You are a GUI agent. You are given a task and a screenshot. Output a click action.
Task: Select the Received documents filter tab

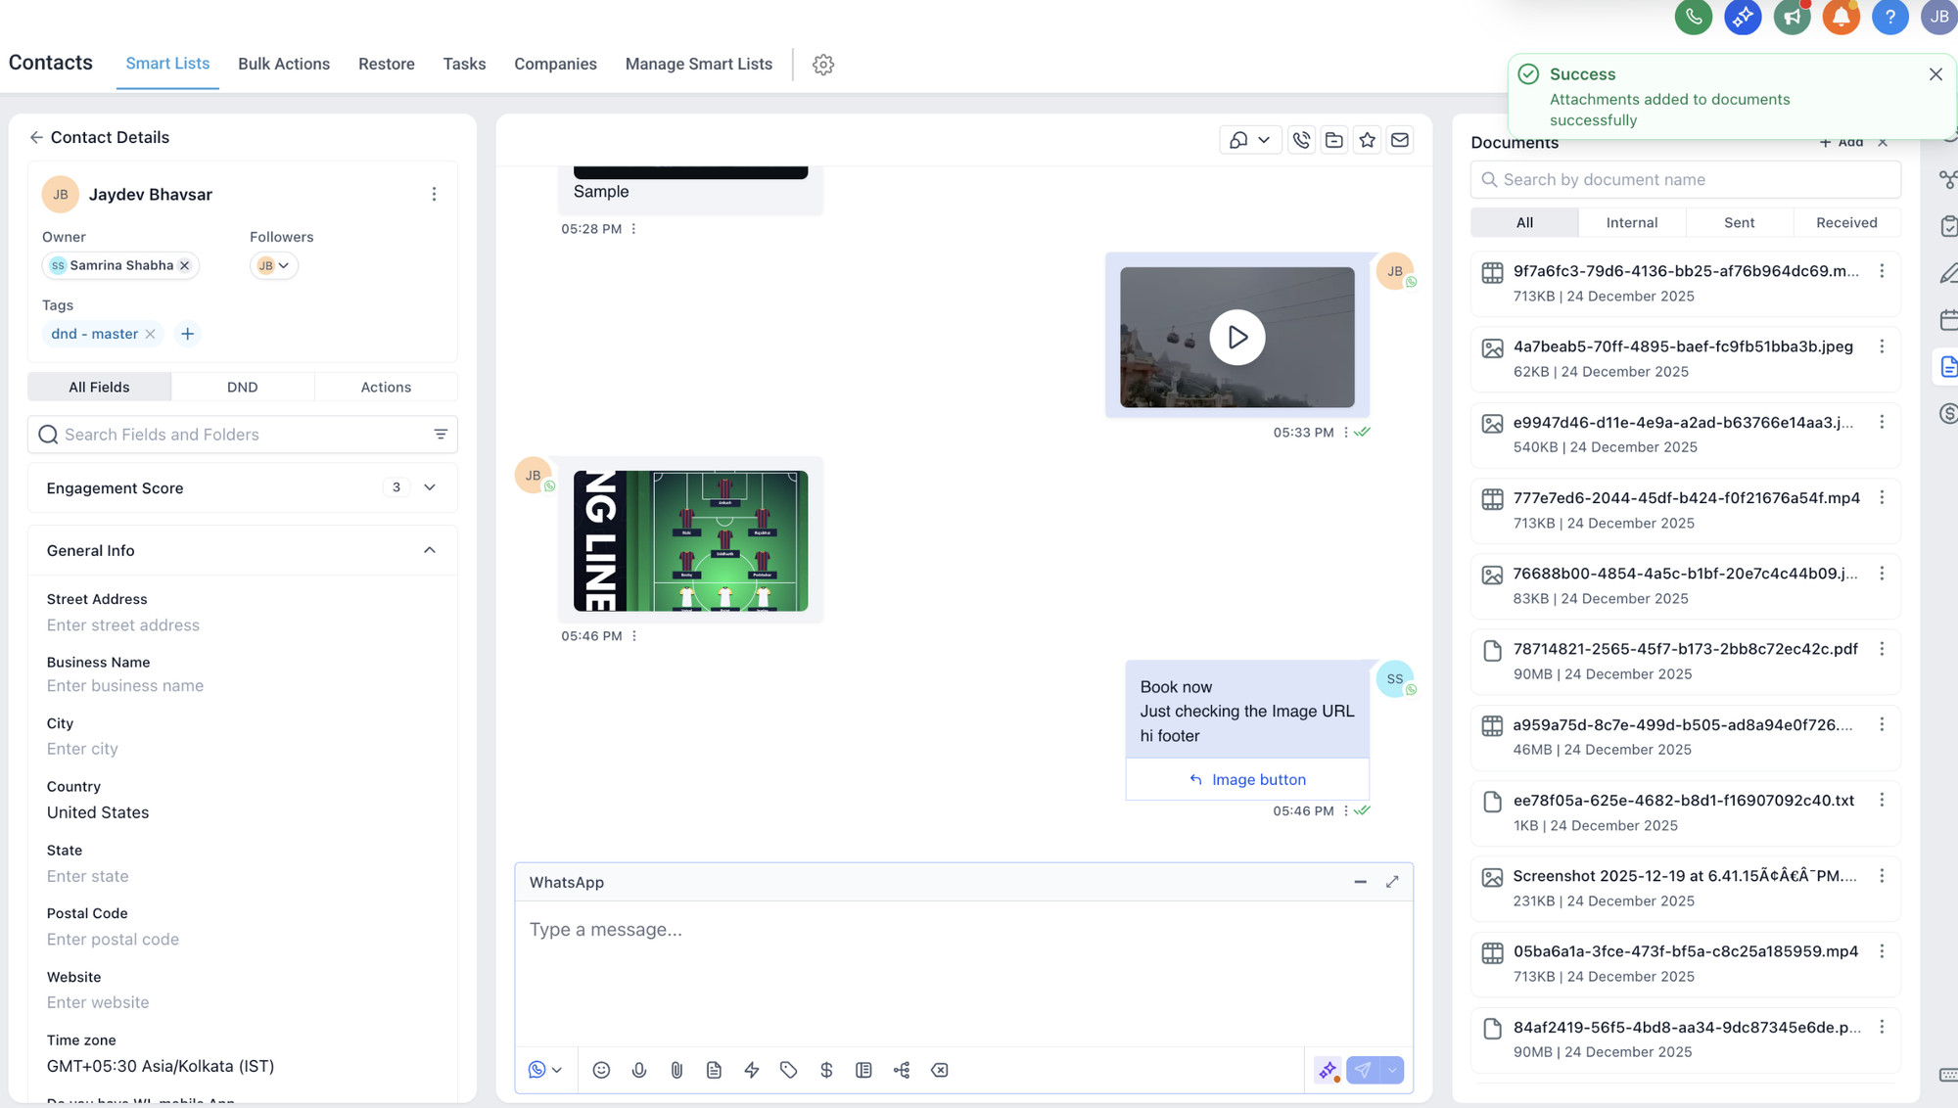(x=1846, y=222)
